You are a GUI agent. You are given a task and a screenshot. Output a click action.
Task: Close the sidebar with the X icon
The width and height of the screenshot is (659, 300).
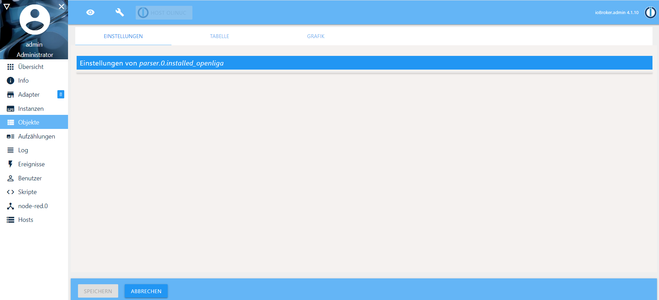coord(62,7)
